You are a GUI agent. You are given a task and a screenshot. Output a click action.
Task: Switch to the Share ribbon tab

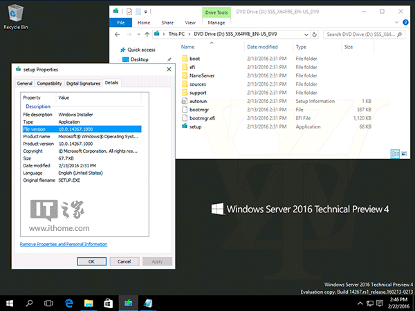coord(167,23)
